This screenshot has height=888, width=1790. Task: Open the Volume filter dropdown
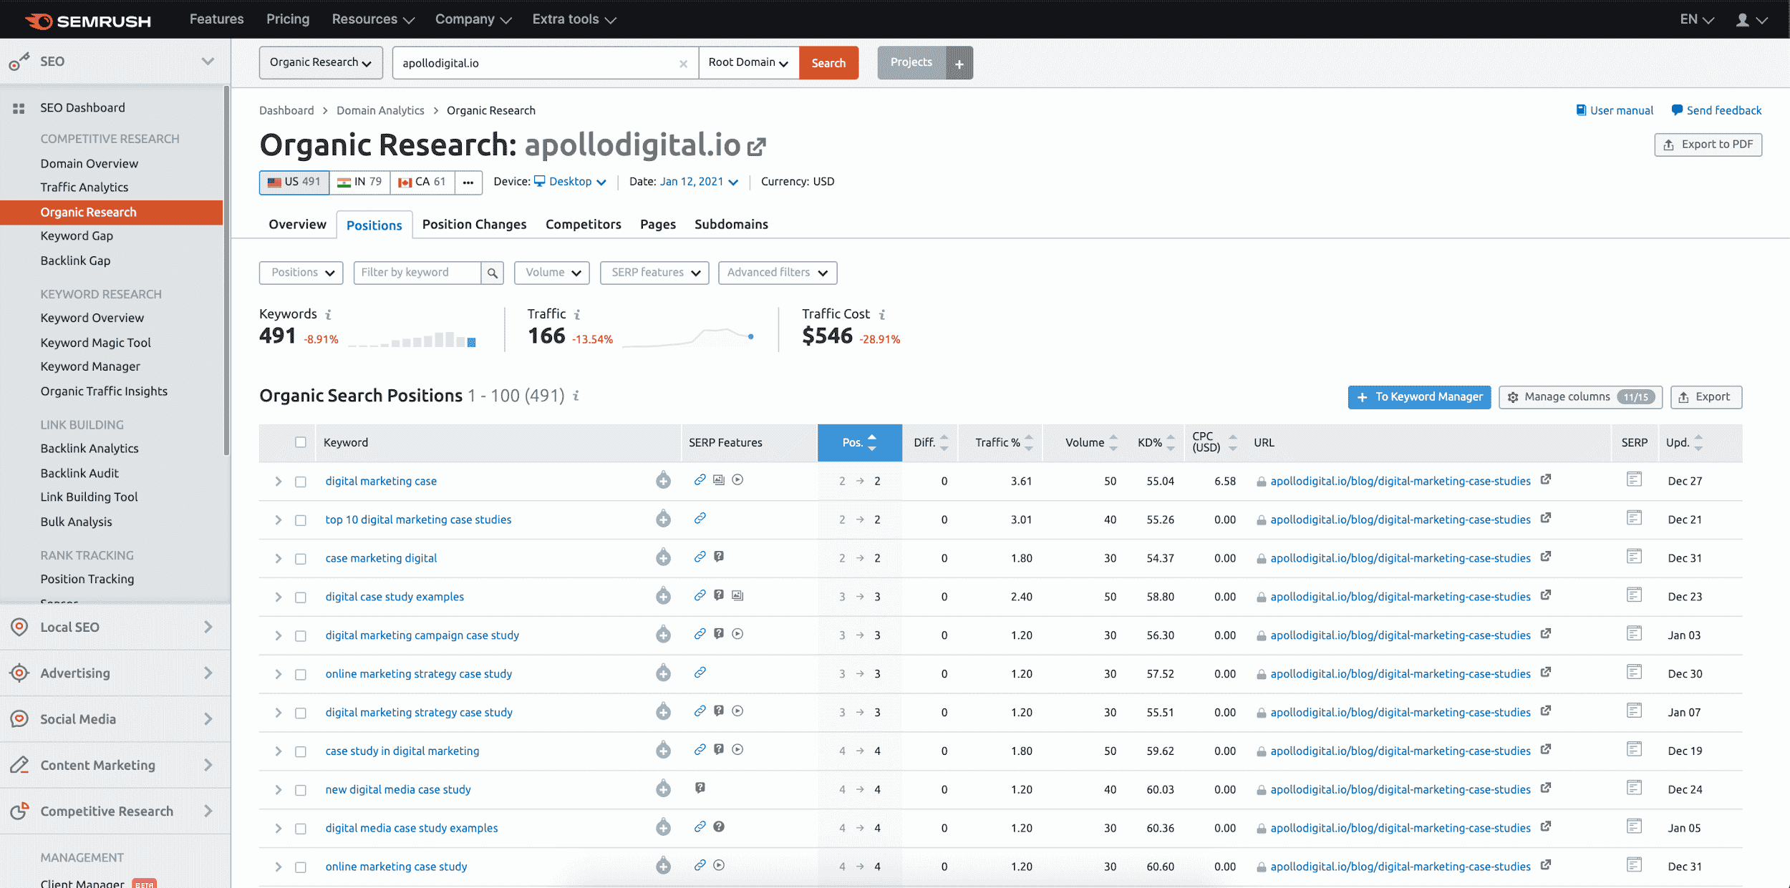pos(552,273)
